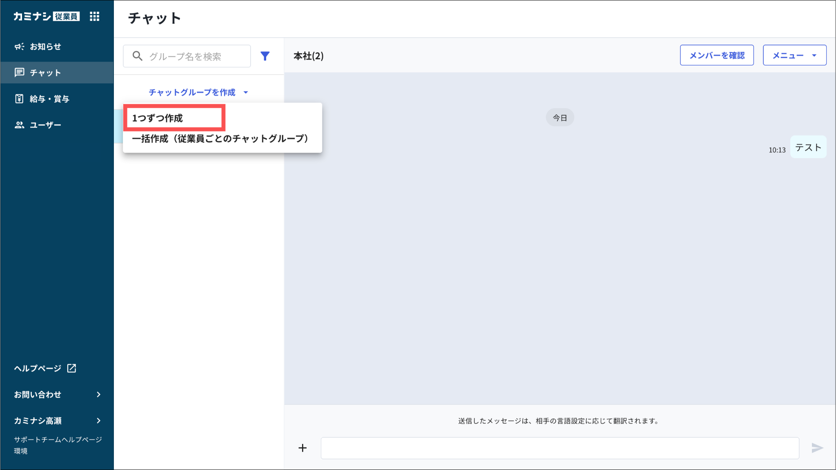
Task: Click メンバーを確認 button
Action: [716, 55]
